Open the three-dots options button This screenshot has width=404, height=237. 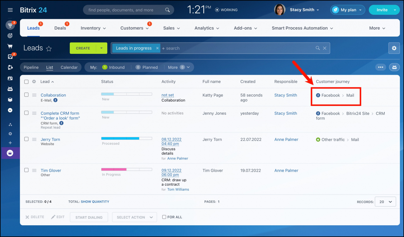click(x=381, y=67)
